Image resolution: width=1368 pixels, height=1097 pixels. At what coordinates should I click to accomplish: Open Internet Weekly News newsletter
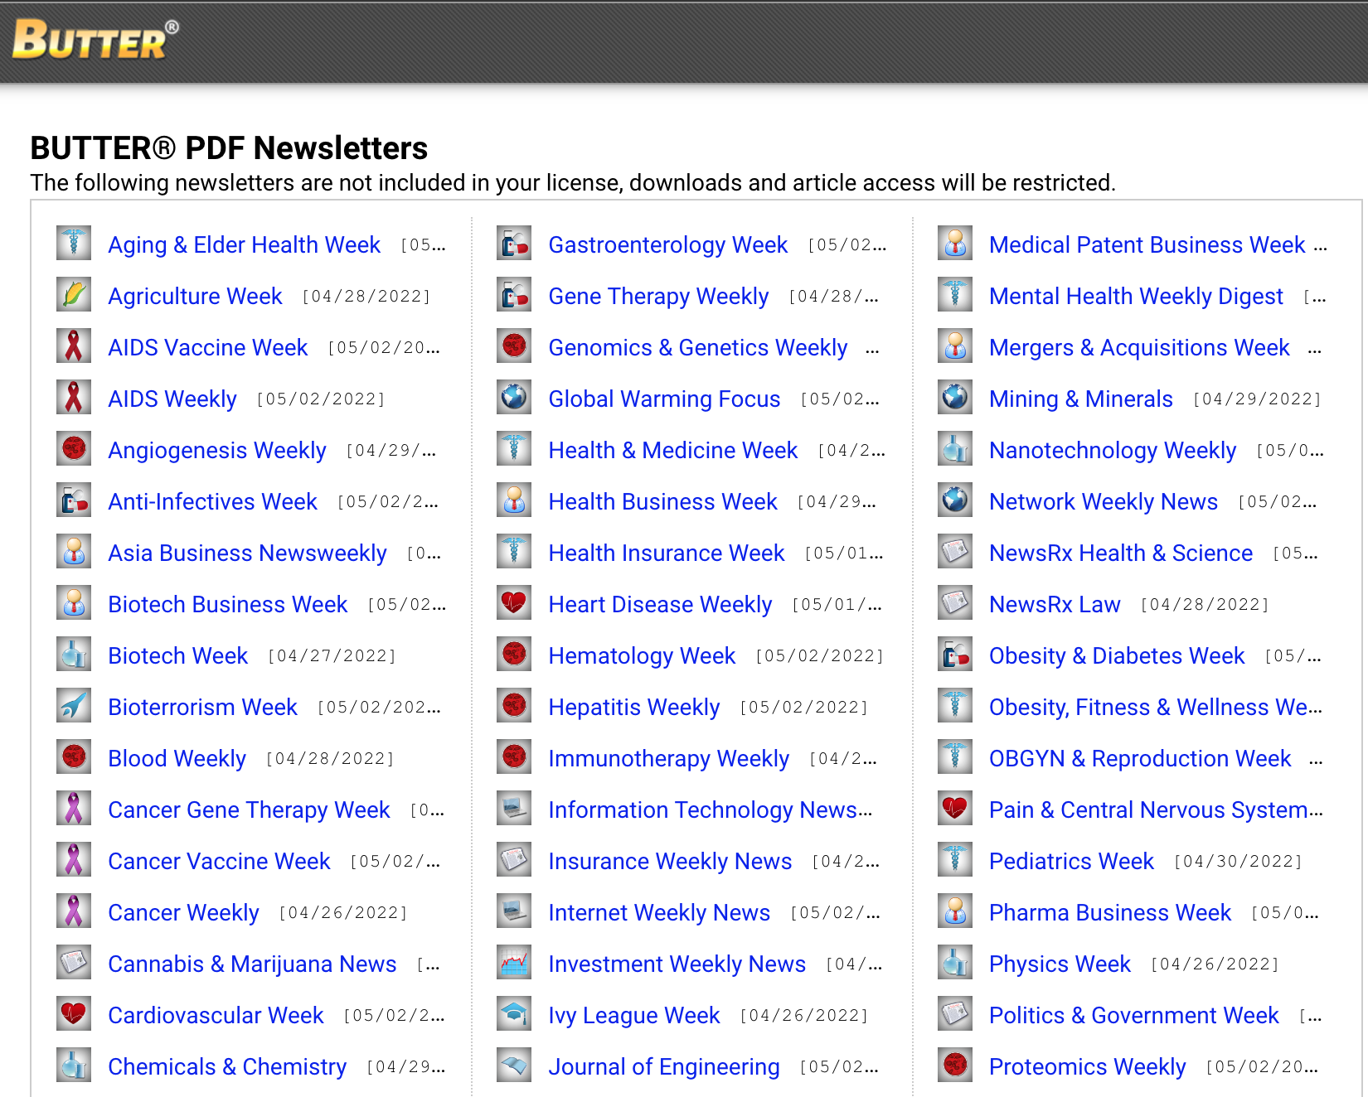pos(659,913)
